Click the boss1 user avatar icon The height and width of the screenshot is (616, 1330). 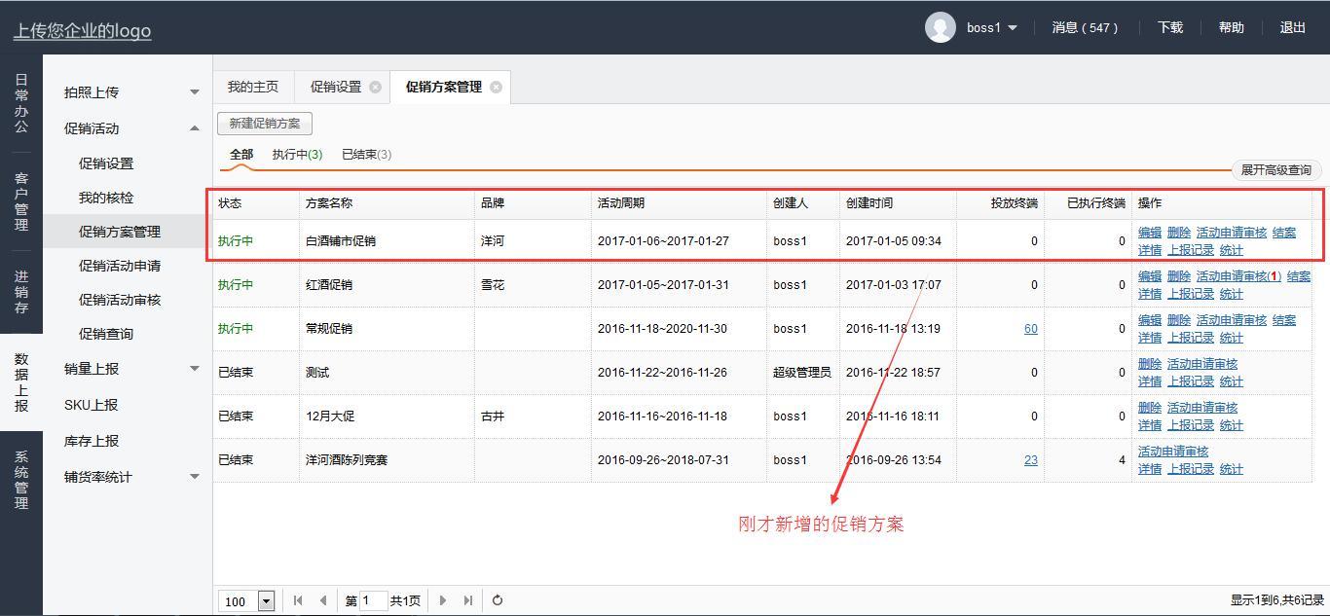pyautogui.click(x=940, y=28)
